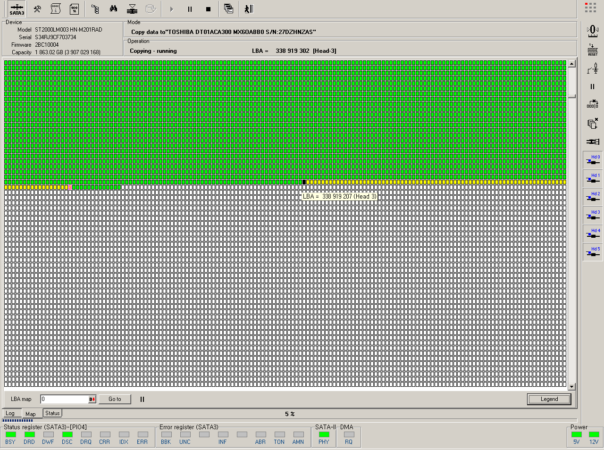The image size is (604, 450).
Task: Open the crossed hammer tools icon
Action: point(37,9)
